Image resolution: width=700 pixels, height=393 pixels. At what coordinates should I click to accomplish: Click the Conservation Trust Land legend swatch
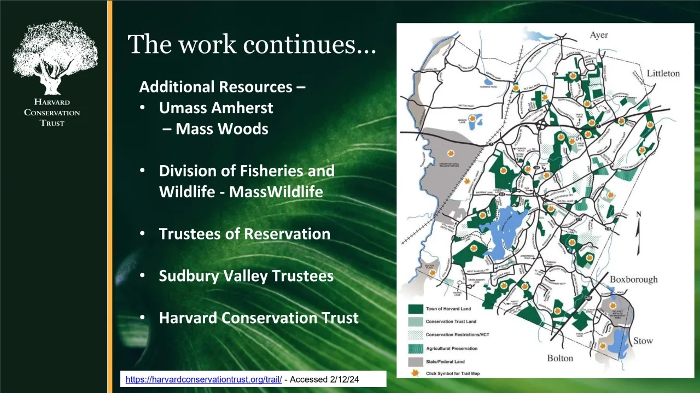click(x=415, y=321)
